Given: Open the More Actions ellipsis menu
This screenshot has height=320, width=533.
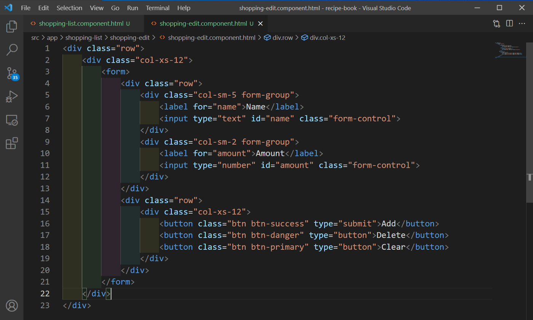Looking at the screenshot, I should pos(522,24).
